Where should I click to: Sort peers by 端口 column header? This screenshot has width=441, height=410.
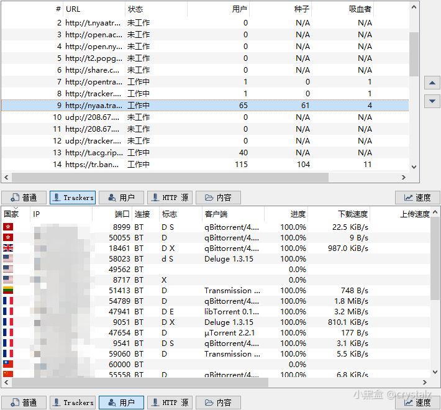(112, 214)
